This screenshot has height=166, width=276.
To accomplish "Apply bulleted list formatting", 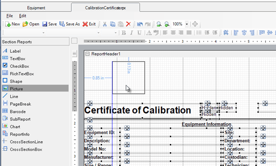I will [199, 33].
